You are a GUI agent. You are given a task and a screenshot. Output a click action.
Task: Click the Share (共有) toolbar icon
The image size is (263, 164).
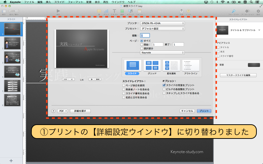(182, 11)
